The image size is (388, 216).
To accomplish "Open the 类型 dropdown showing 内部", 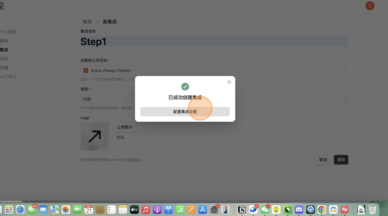I will tap(214, 99).
